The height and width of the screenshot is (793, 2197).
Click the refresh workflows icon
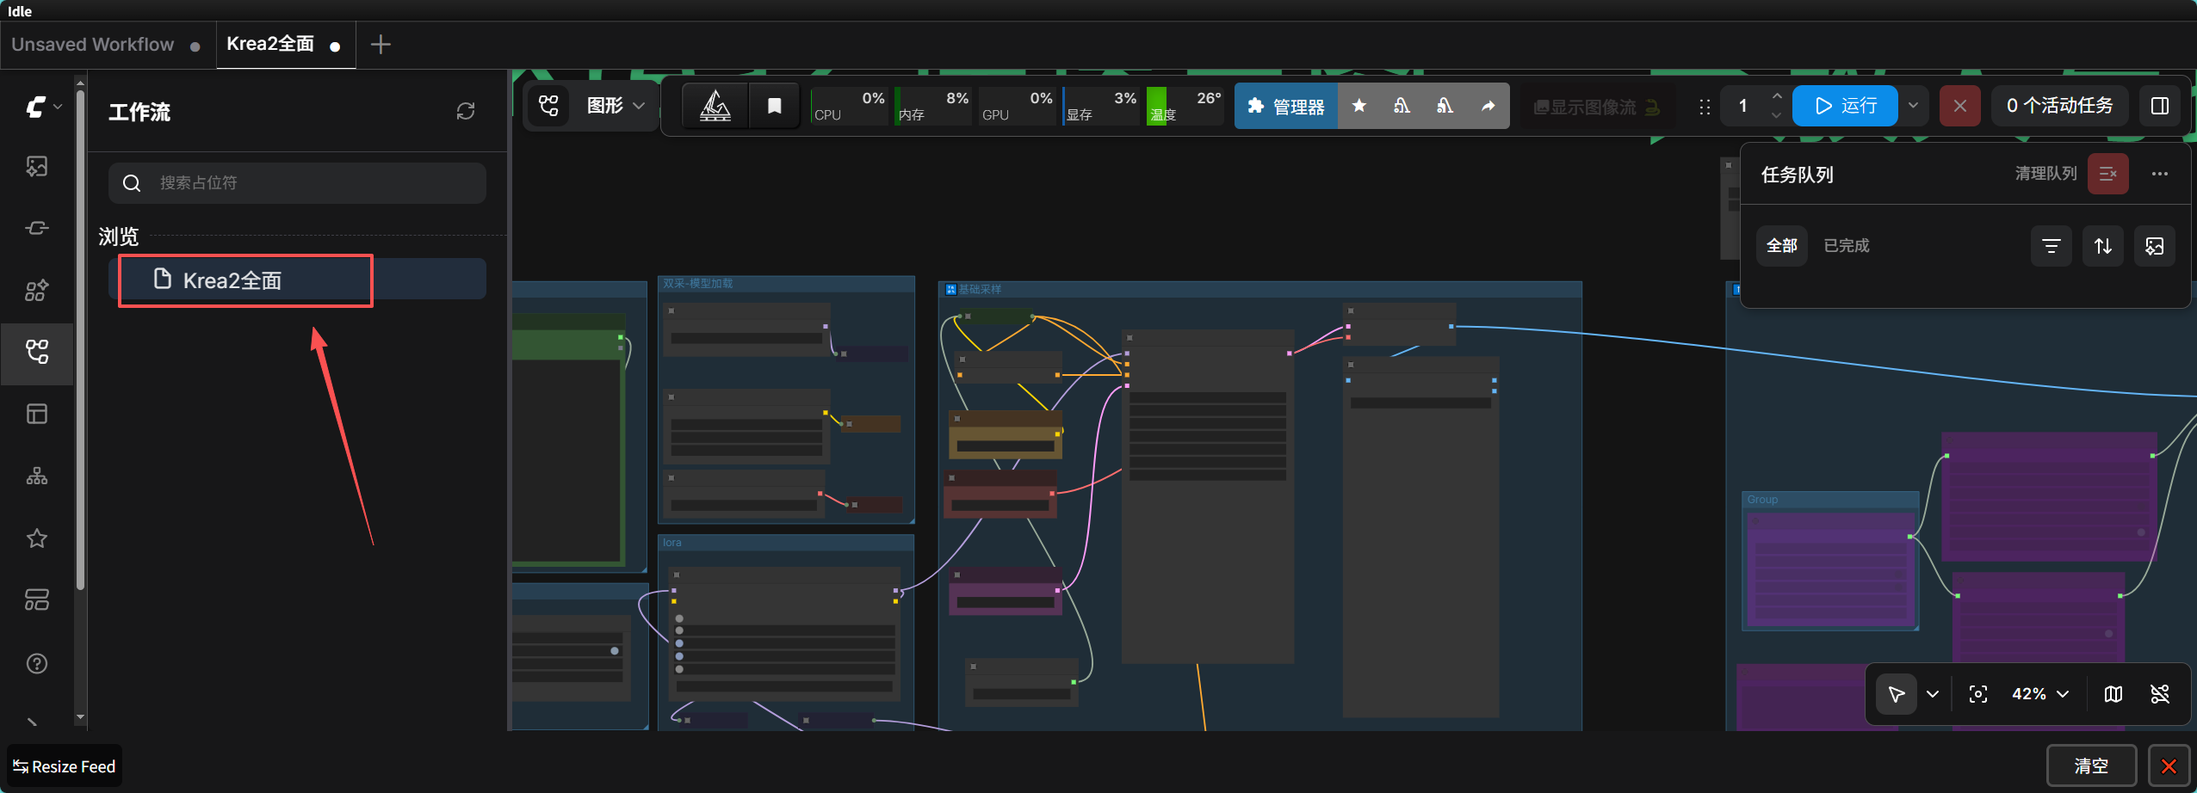(x=466, y=111)
